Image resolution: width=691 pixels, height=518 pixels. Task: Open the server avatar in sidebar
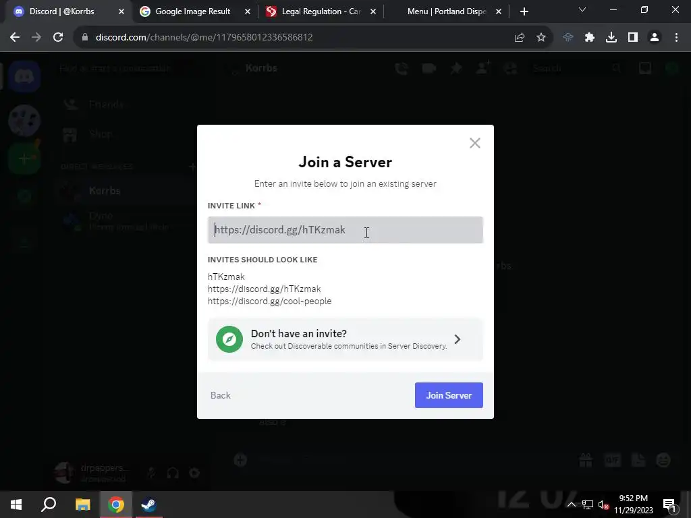pyautogui.click(x=24, y=120)
